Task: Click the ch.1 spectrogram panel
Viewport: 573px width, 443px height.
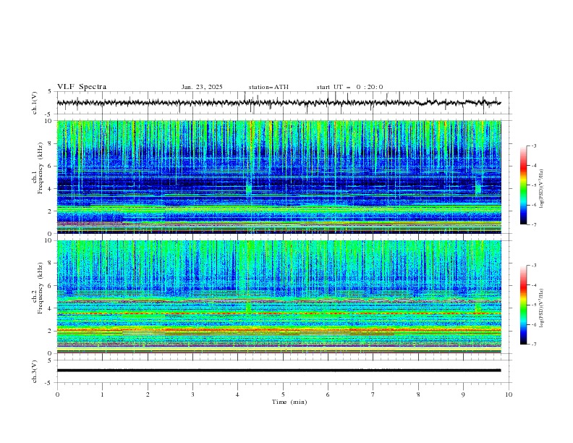Action: tap(279, 177)
